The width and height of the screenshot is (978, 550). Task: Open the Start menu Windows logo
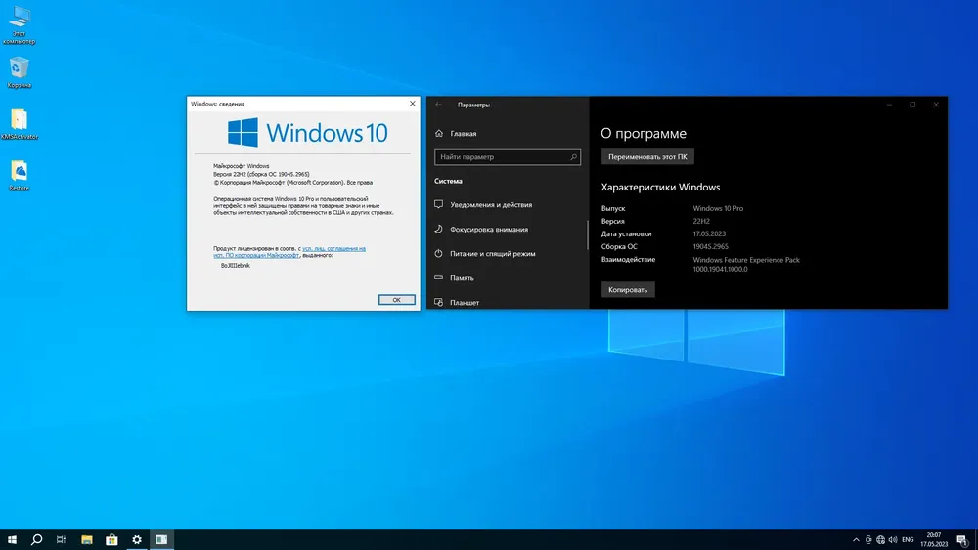click(12, 539)
